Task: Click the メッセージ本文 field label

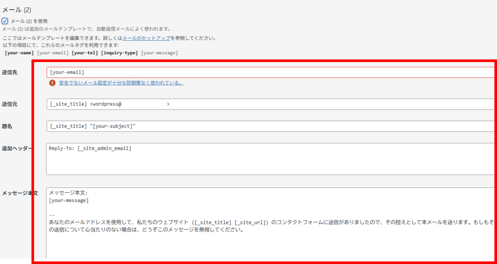Action: point(19,193)
